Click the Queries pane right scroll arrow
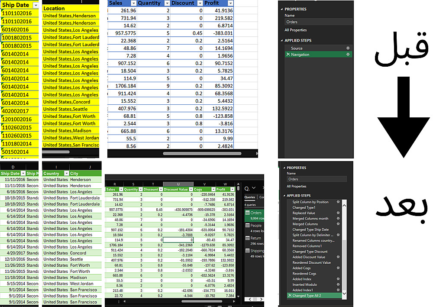Screen dimensions: 433x307 (x=261, y=299)
